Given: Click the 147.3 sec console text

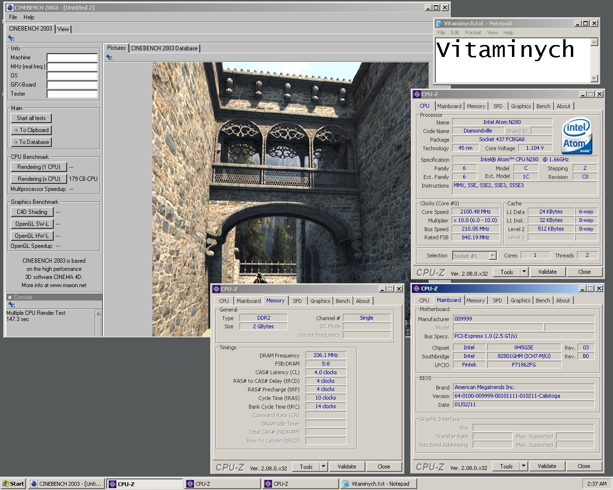Looking at the screenshot, I should point(18,319).
